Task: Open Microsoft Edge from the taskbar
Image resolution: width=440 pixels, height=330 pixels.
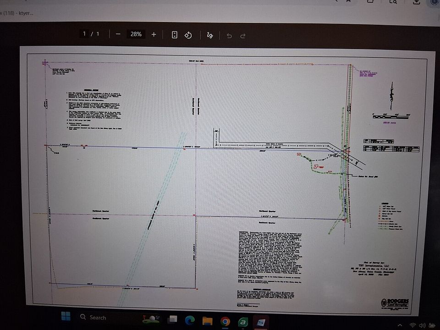Action: pyautogui.click(x=190, y=319)
